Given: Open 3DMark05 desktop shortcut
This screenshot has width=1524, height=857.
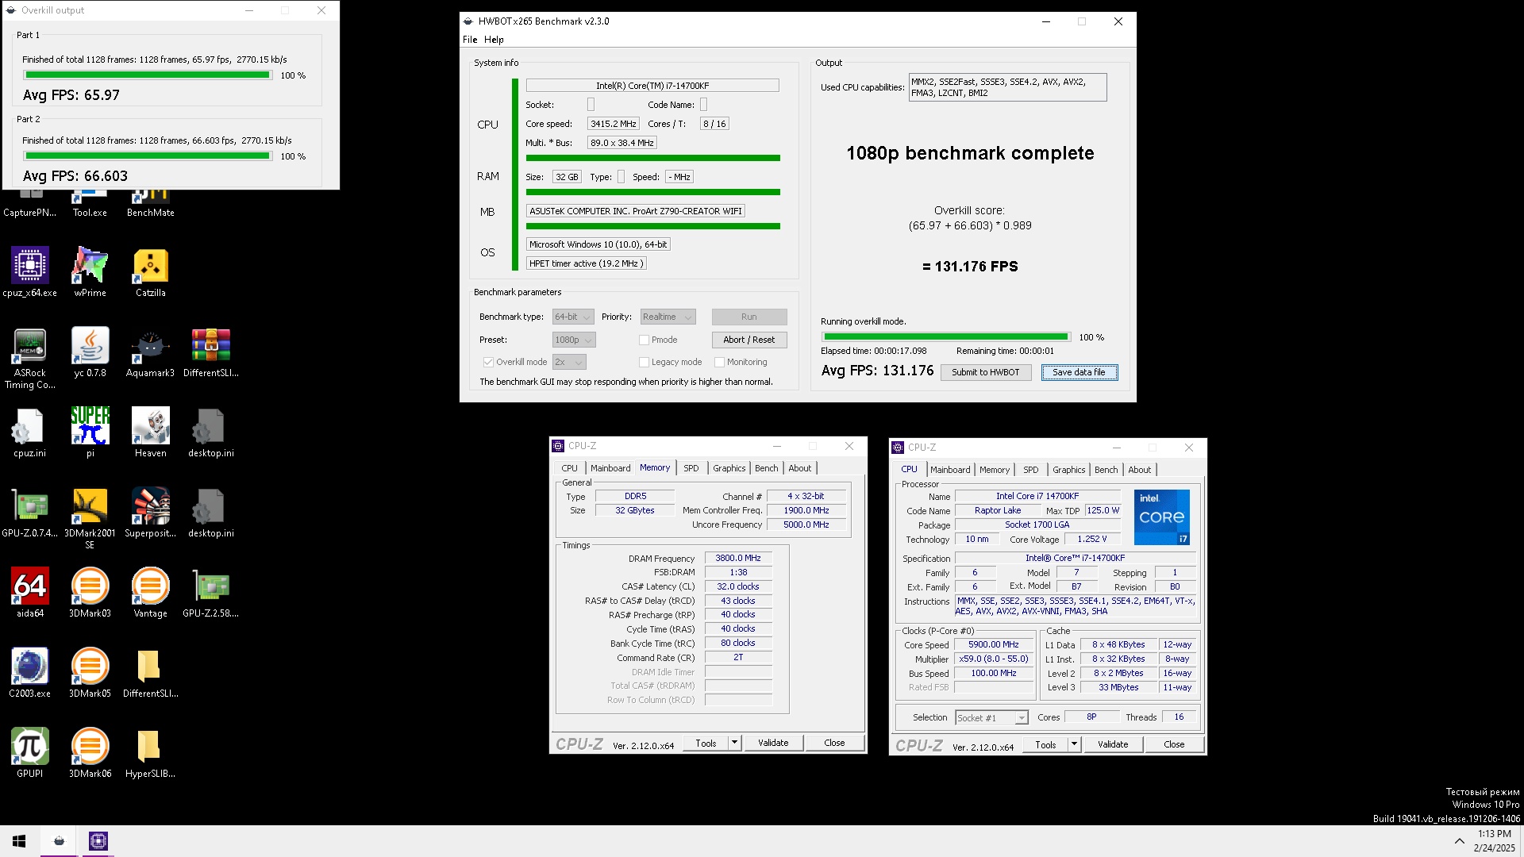Looking at the screenshot, I should pos(90,673).
